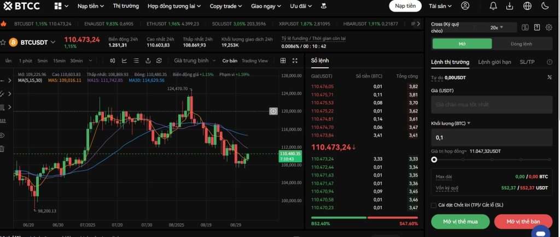The height and width of the screenshot is (237, 560).
Task: Favorite BTCUSDT with the star icon
Action: 3,42
